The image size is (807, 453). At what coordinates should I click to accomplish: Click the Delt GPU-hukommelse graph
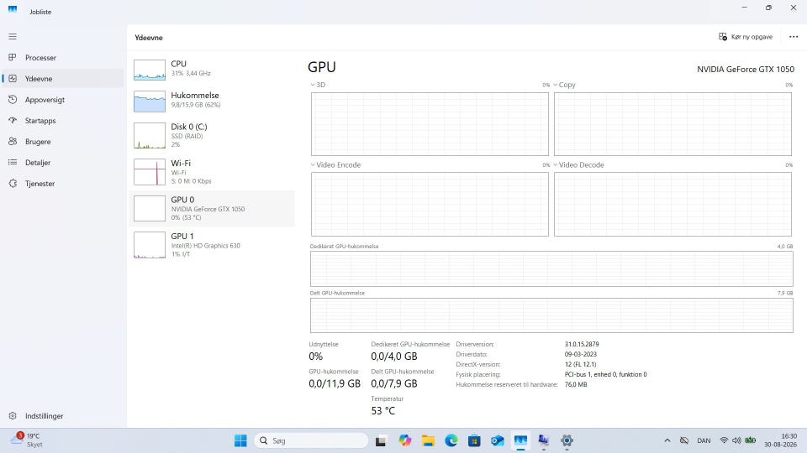pos(551,315)
